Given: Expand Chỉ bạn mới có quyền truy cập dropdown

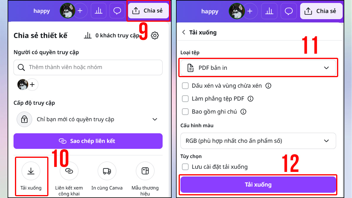Looking at the screenshot, I should click(88, 119).
